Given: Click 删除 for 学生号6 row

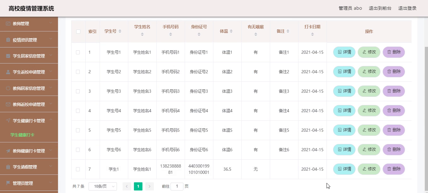Looking at the screenshot, I should (394, 150).
